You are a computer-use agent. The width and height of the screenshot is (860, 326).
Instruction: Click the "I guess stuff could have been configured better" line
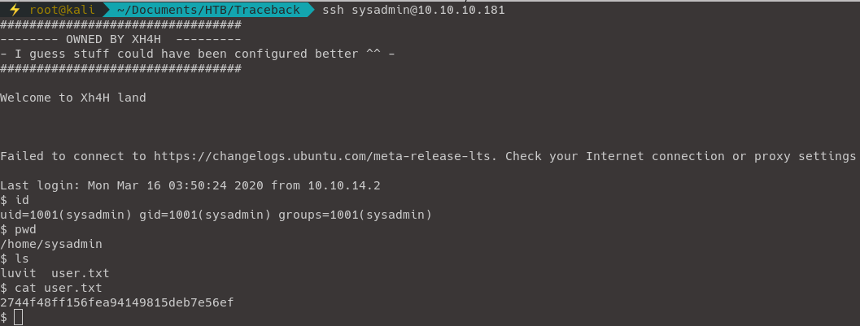198,54
